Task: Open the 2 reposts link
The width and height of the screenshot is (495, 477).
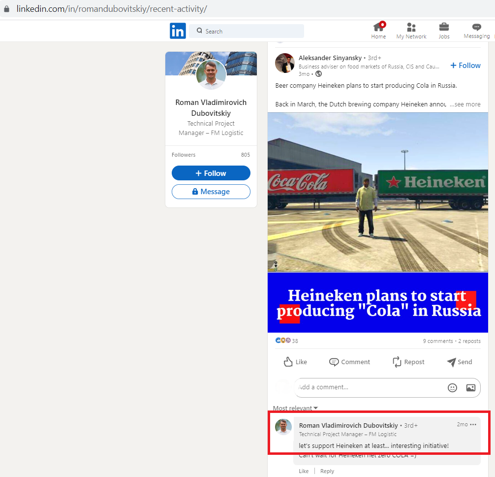Action: pos(469,341)
